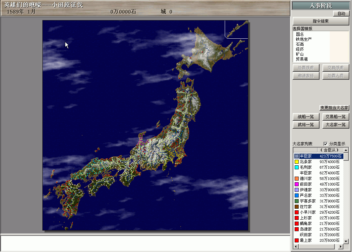Click the green swatch beside 宇喜多家
Image resolution: width=352 pixels, height=252 pixels.
[x=297, y=201]
